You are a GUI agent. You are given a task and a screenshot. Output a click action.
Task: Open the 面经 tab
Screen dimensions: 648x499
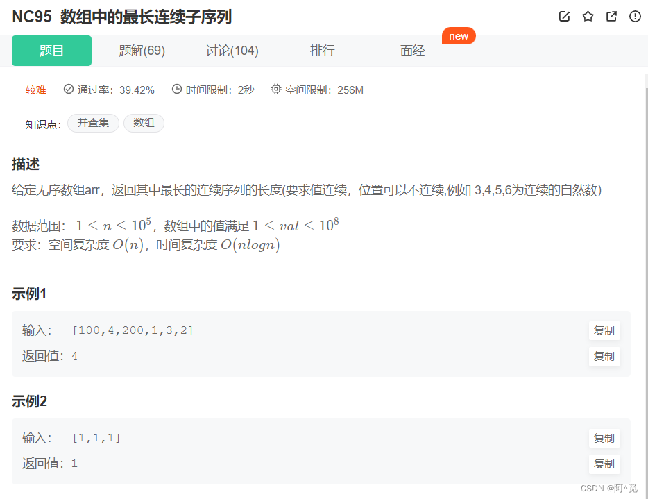point(412,51)
